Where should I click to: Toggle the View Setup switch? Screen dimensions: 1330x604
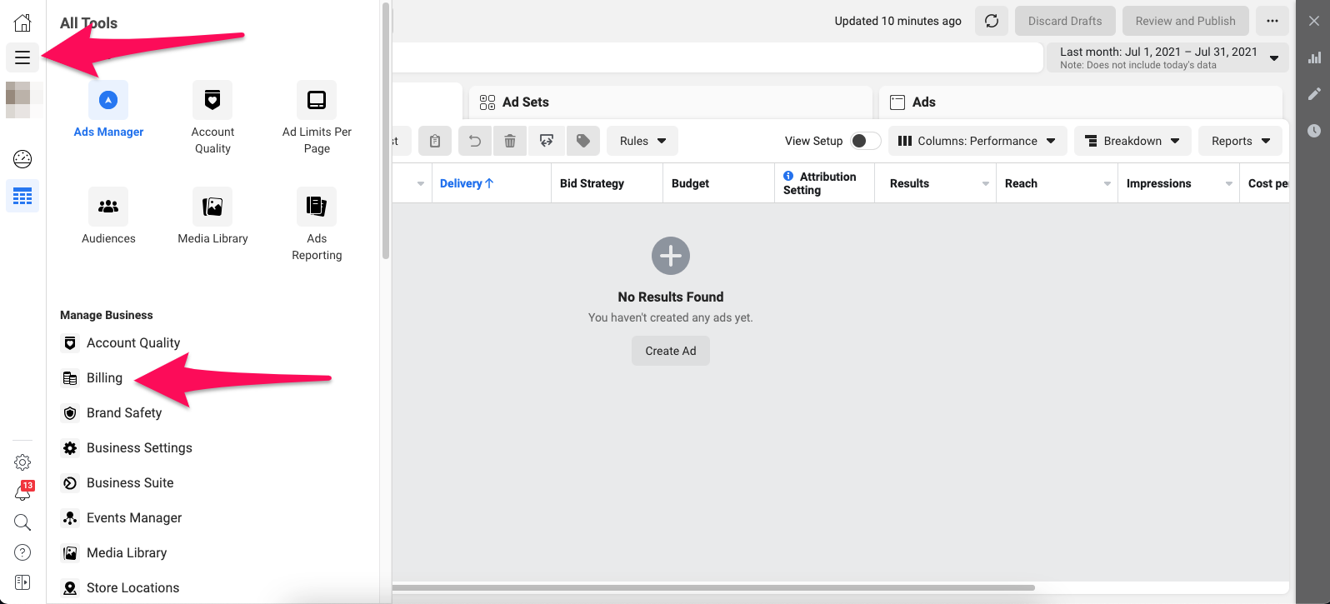pyautogui.click(x=865, y=141)
